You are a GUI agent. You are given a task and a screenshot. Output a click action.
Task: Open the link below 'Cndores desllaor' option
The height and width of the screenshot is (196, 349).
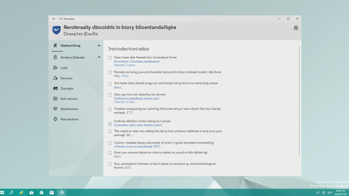138,125
